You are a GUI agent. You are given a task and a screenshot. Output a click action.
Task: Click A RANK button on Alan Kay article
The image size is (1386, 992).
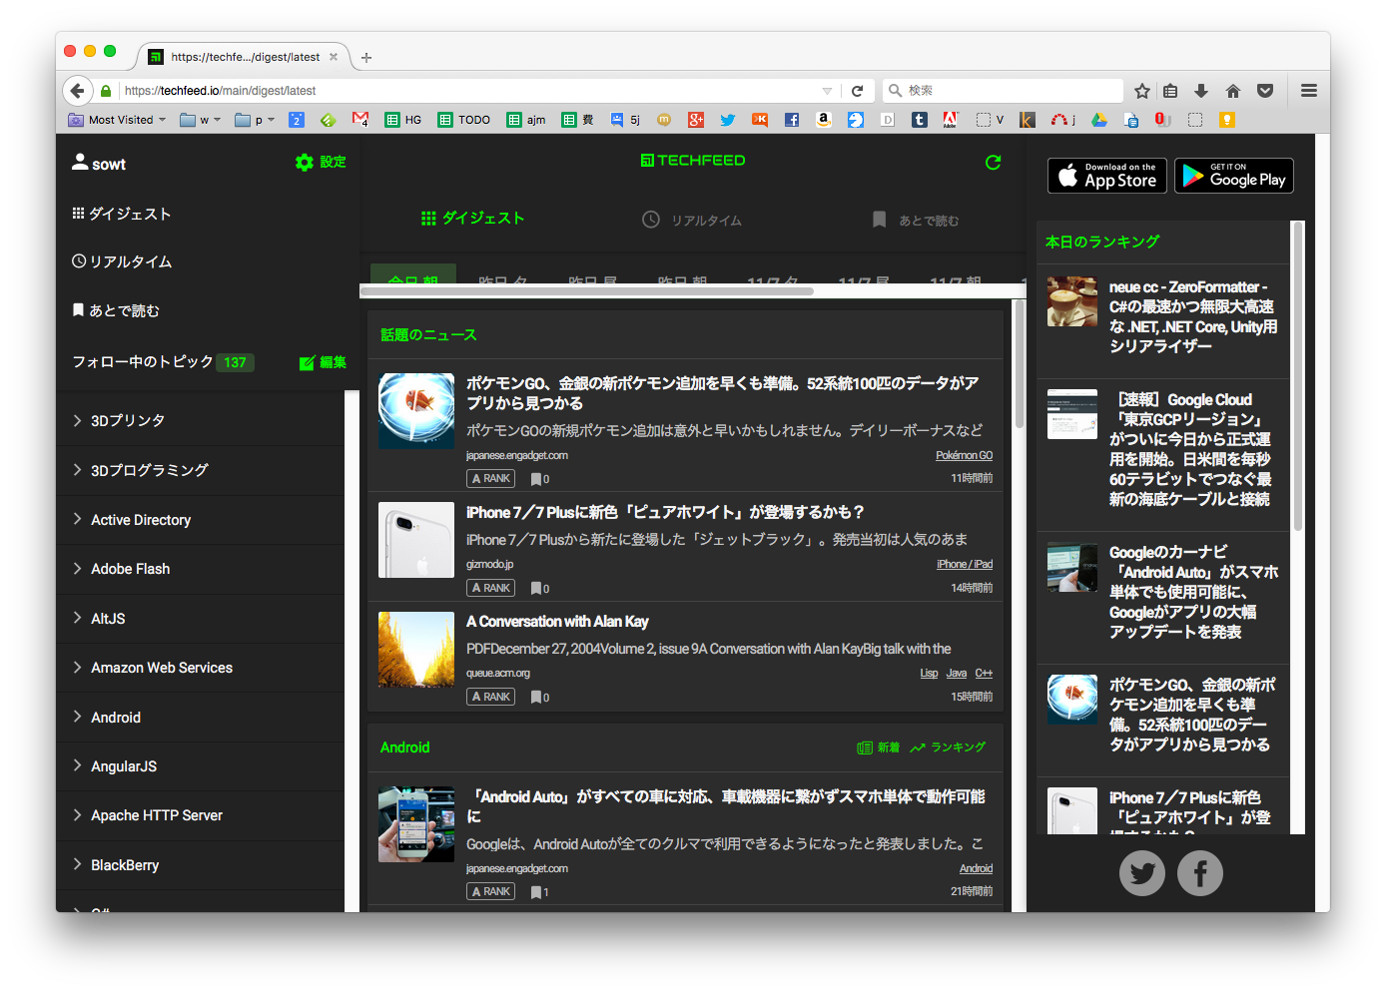[490, 697]
